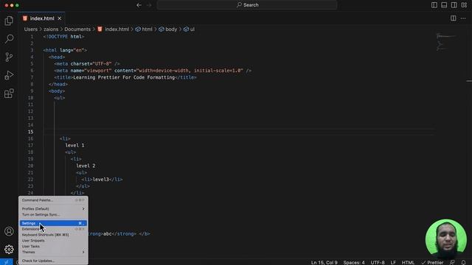Choose Turn on Settings Sync...

[53, 215]
